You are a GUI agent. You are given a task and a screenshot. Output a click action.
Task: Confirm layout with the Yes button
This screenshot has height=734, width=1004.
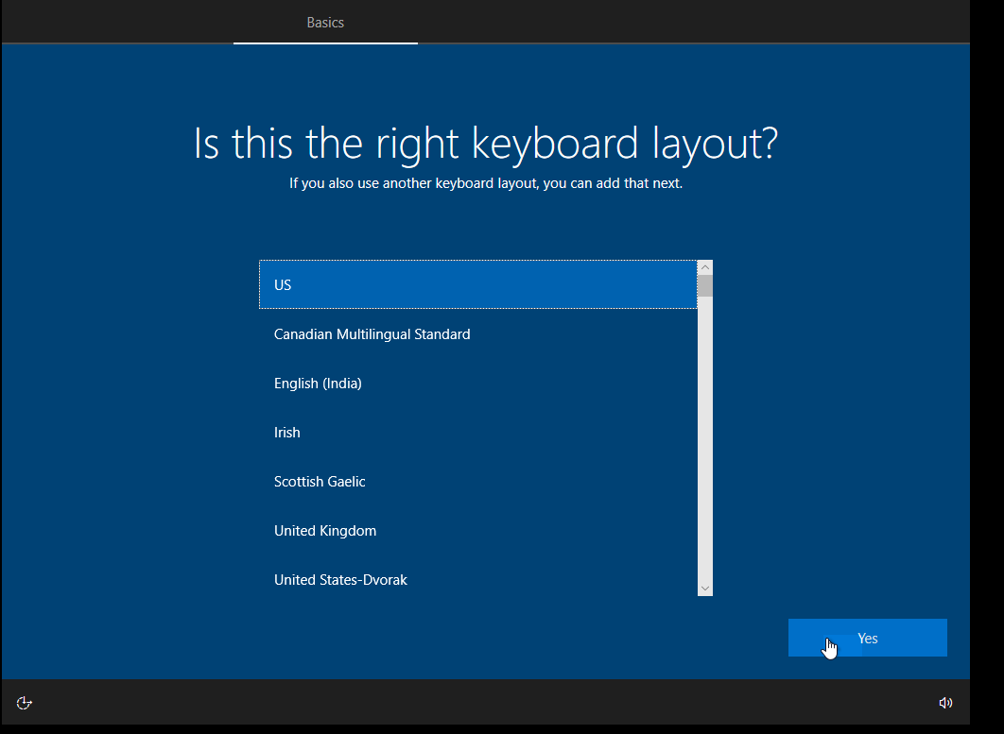[x=867, y=638]
